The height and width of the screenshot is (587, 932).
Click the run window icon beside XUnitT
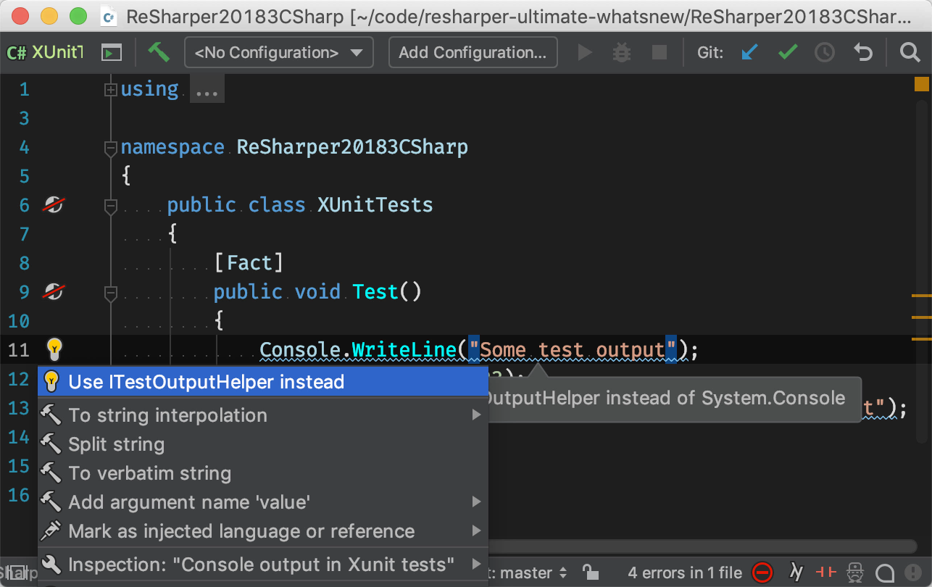coord(111,52)
